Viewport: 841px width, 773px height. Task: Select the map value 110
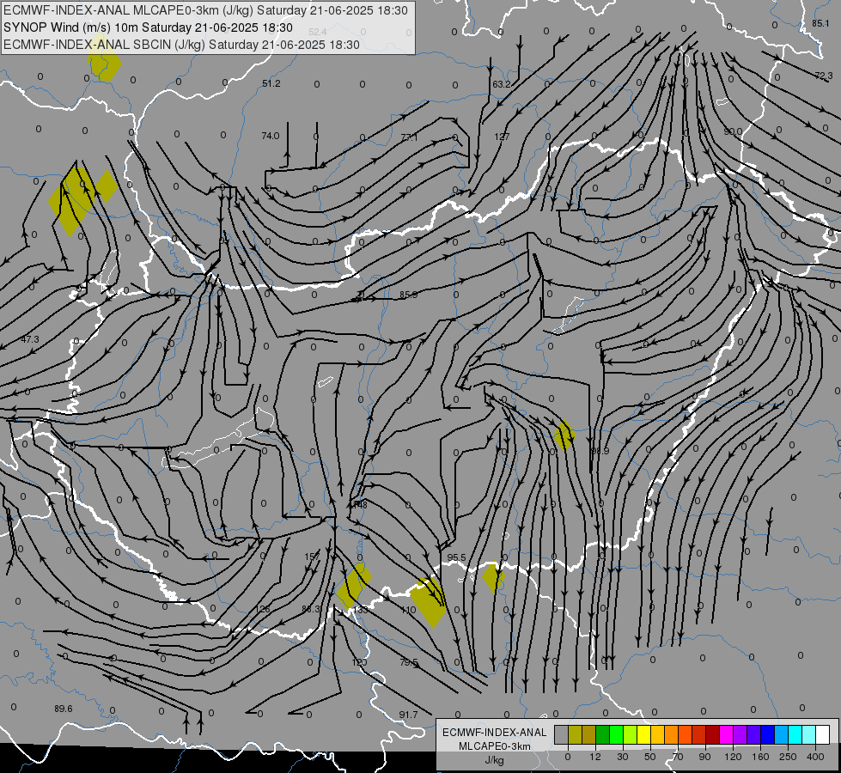point(409,610)
